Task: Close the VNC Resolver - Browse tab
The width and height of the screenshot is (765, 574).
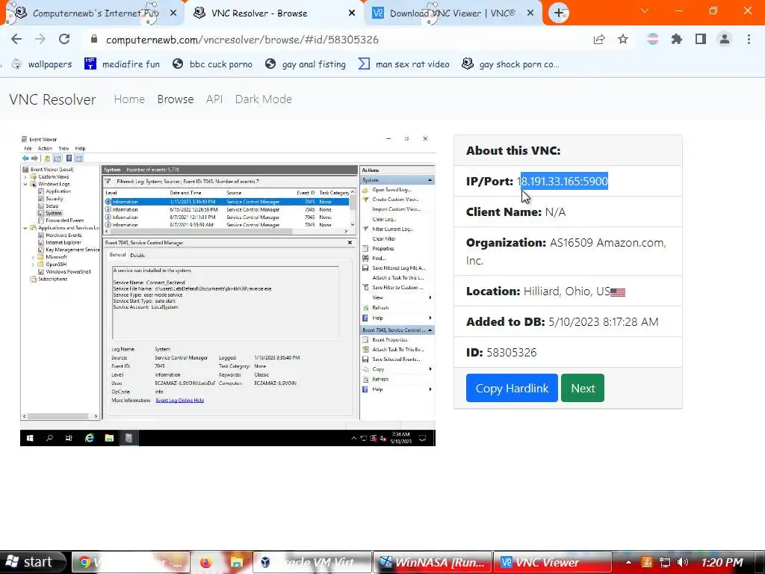Action: click(x=352, y=13)
